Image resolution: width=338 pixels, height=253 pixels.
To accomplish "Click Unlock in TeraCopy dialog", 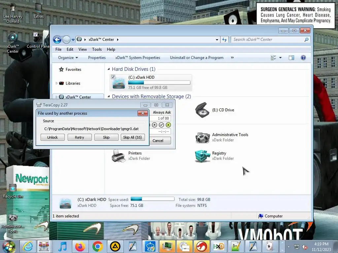I will pos(52,137).
